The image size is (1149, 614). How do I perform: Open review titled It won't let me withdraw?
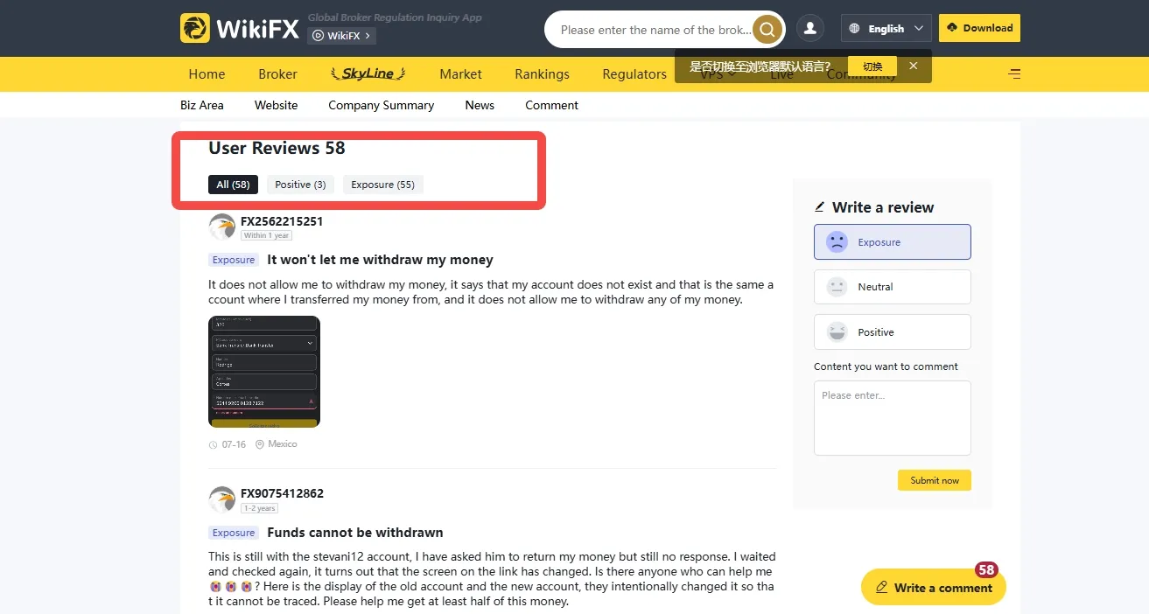pyautogui.click(x=380, y=260)
